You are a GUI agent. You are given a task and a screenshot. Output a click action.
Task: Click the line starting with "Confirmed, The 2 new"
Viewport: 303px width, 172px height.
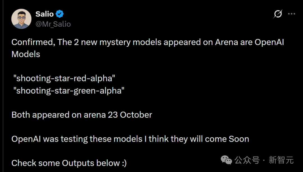(148, 42)
